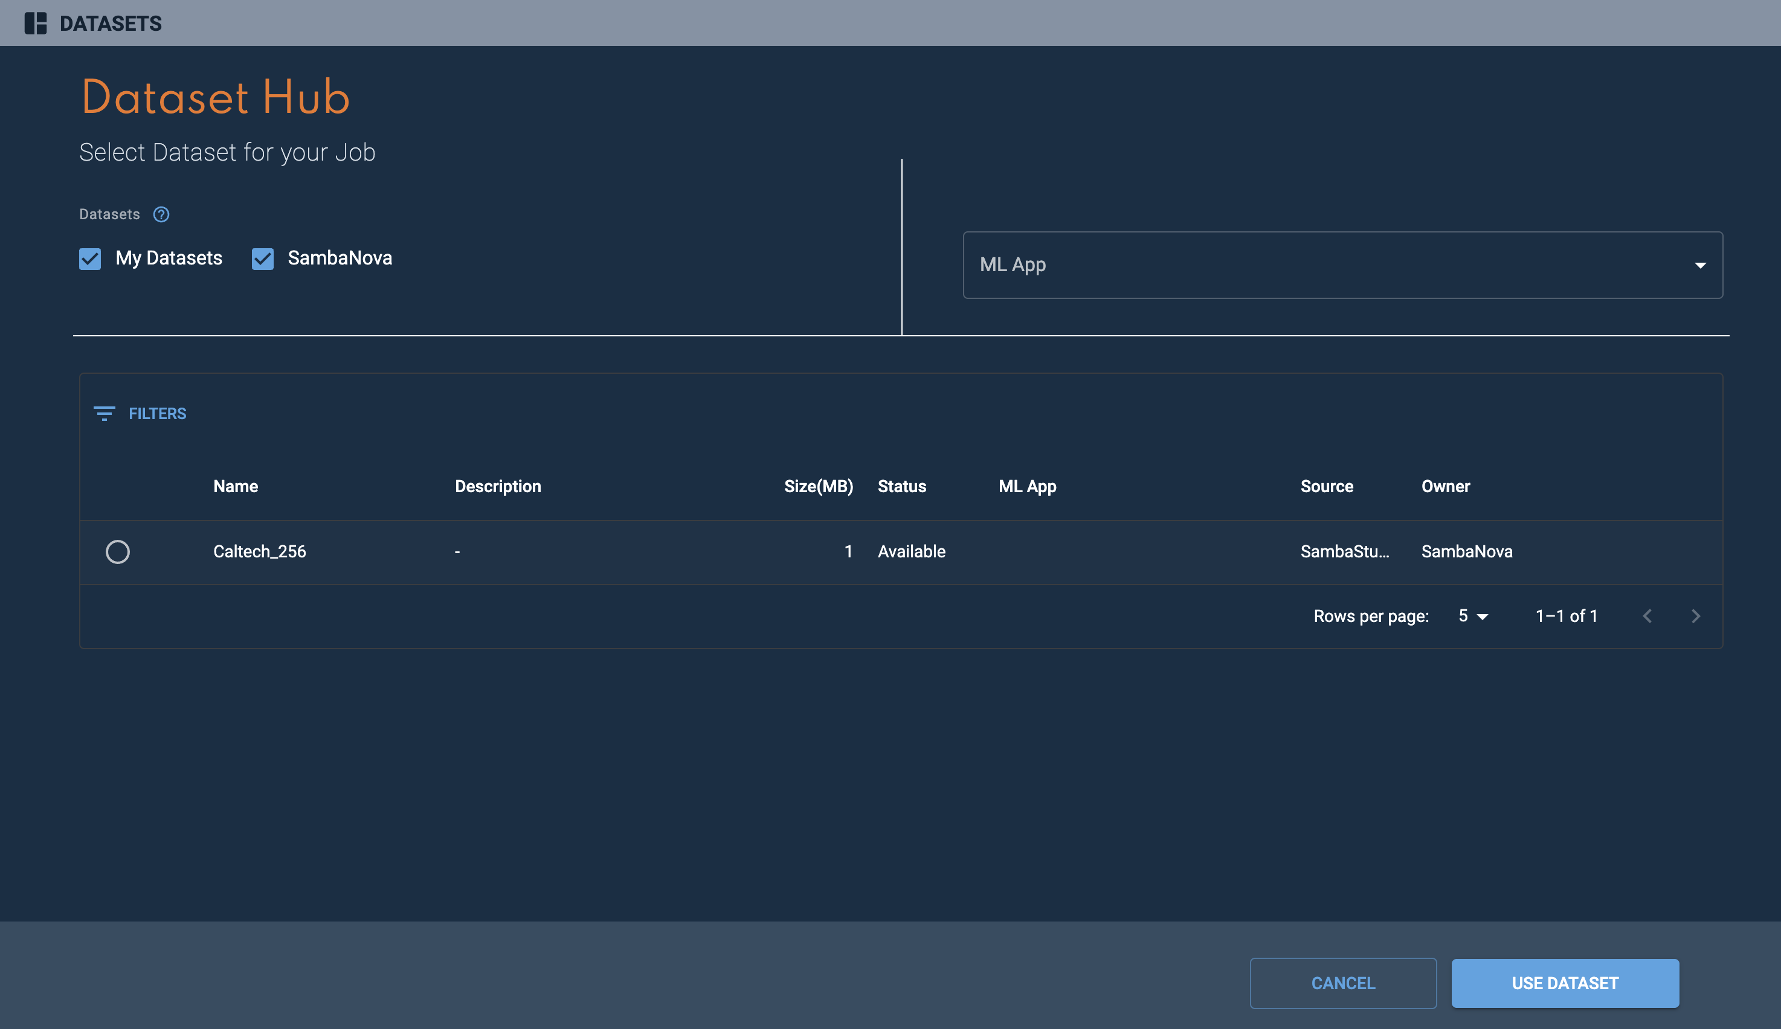The image size is (1781, 1029).
Task: Click the previous page navigation arrow
Action: (1649, 615)
